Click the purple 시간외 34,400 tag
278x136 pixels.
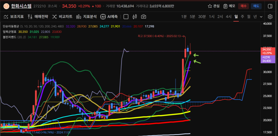[268, 59]
